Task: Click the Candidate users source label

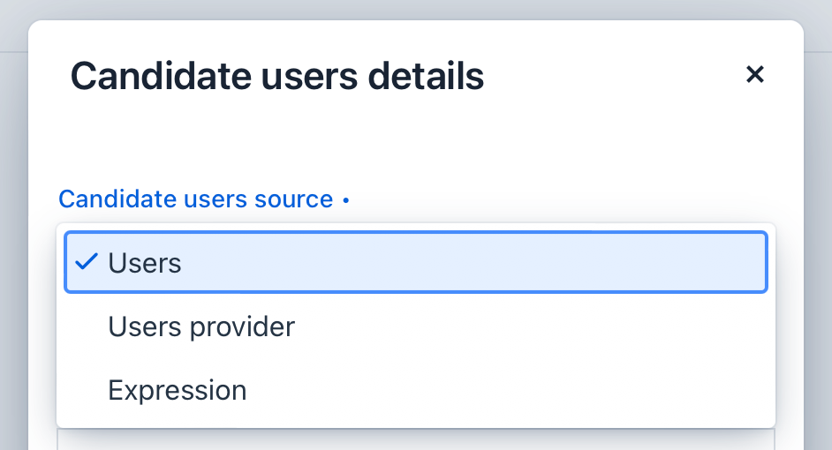Action: (x=195, y=199)
